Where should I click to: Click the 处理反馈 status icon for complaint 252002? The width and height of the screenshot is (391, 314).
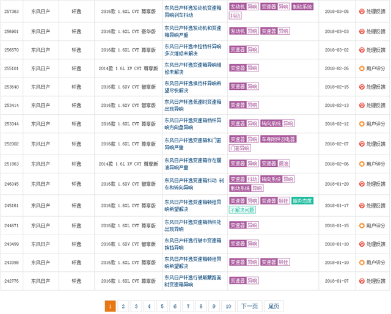point(362,144)
